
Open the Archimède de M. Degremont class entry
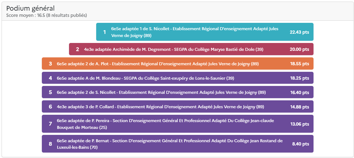pyautogui.click(x=174, y=49)
